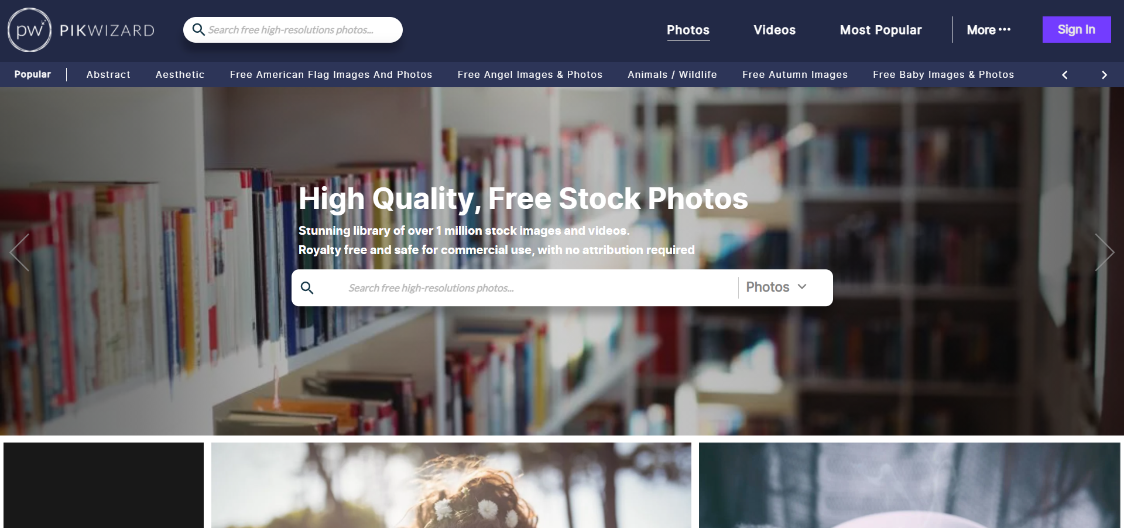This screenshot has height=528, width=1124.
Task: Switch to the Videos tab
Action: tap(775, 30)
